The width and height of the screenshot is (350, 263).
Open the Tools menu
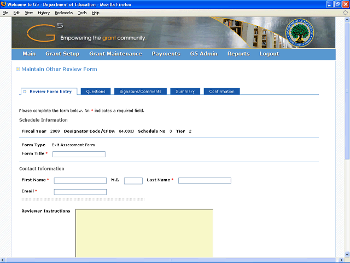(82, 13)
